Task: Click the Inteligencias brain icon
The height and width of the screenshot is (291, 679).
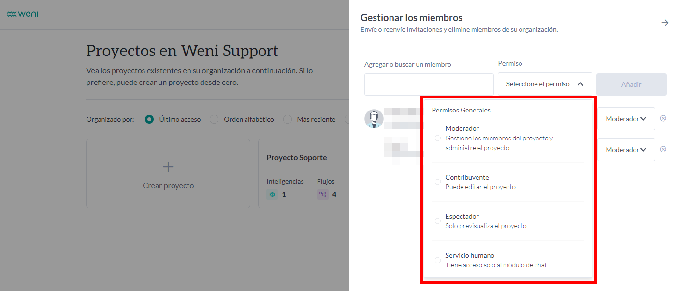Action: tap(272, 194)
